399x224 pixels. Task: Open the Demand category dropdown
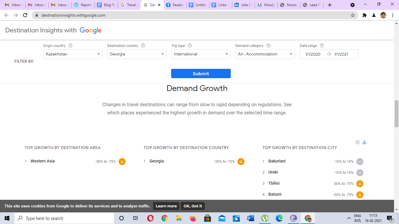(x=265, y=54)
